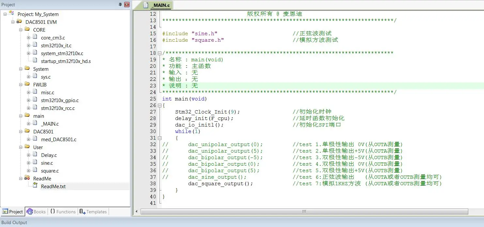The height and width of the screenshot is (227, 484).
Task: Click the My_System project icon
Action: pos(12,13)
